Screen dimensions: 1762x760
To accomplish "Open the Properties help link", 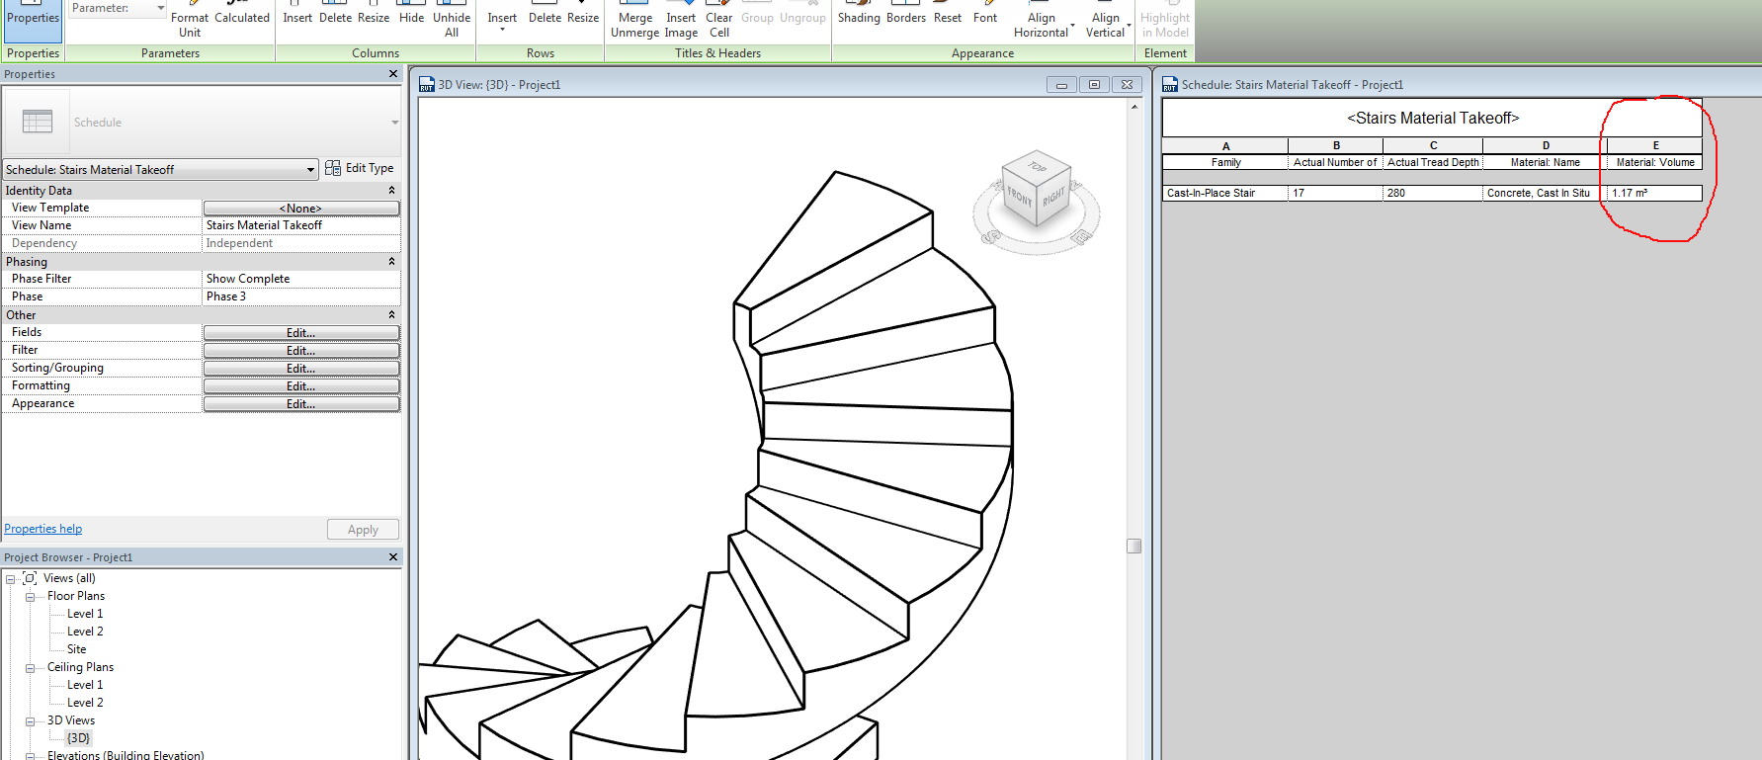I will coord(43,529).
